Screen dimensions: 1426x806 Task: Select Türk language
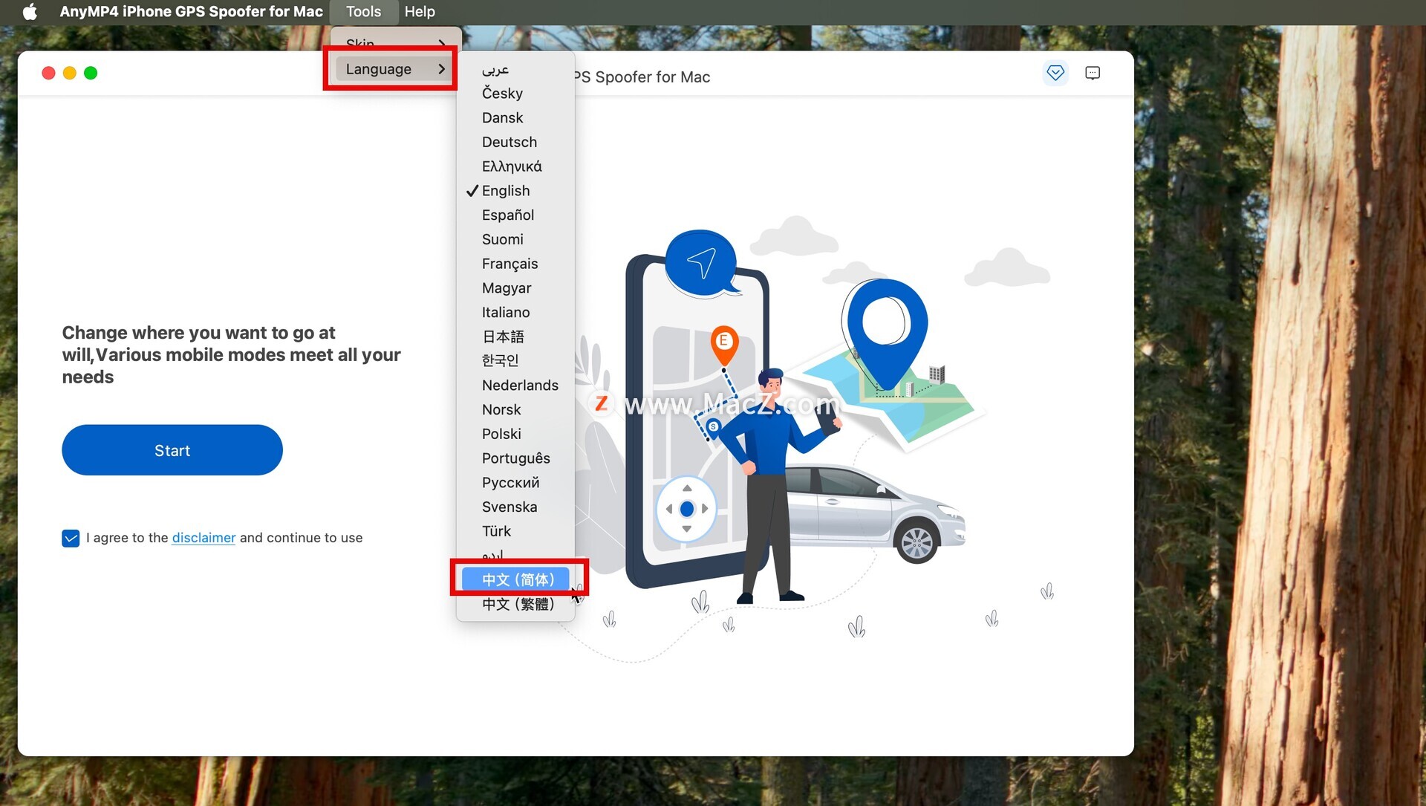click(515, 531)
